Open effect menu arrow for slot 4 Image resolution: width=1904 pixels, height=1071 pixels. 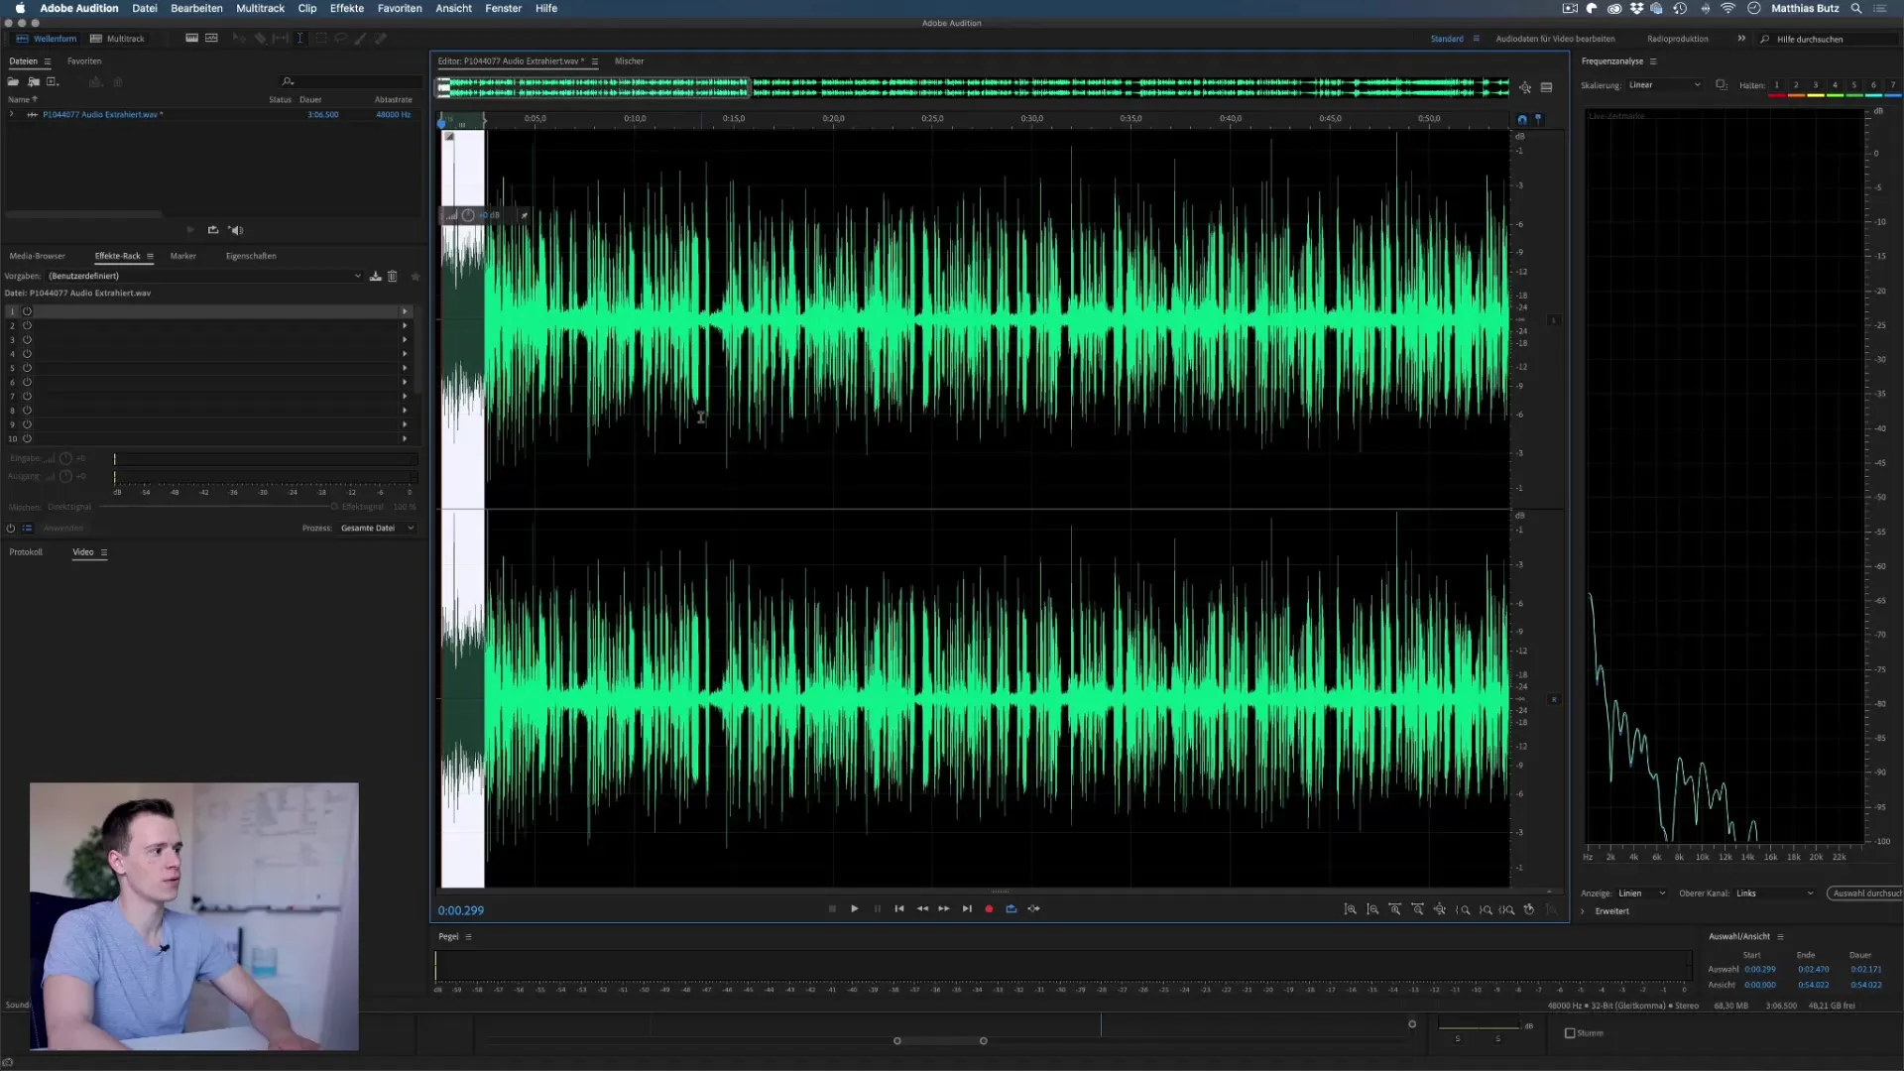(404, 354)
